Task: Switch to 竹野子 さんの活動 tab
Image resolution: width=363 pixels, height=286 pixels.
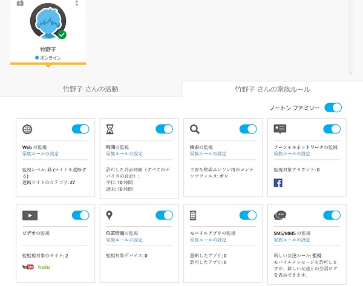Action: click(x=91, y=89)
